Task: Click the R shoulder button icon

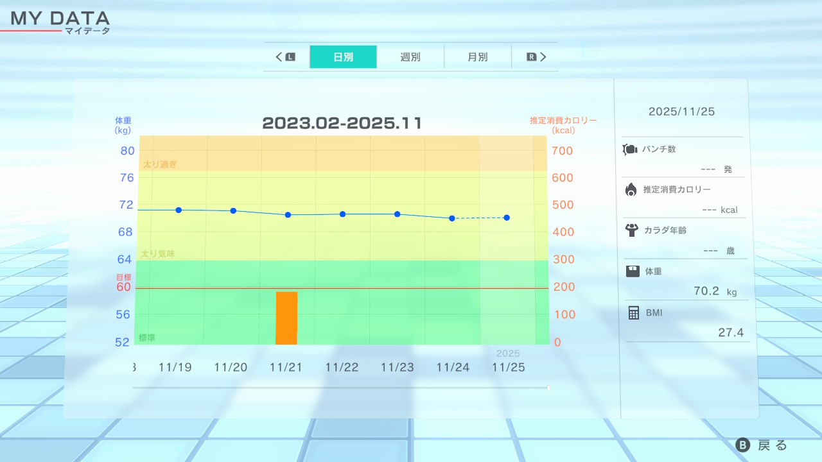Action: point(531,57)
